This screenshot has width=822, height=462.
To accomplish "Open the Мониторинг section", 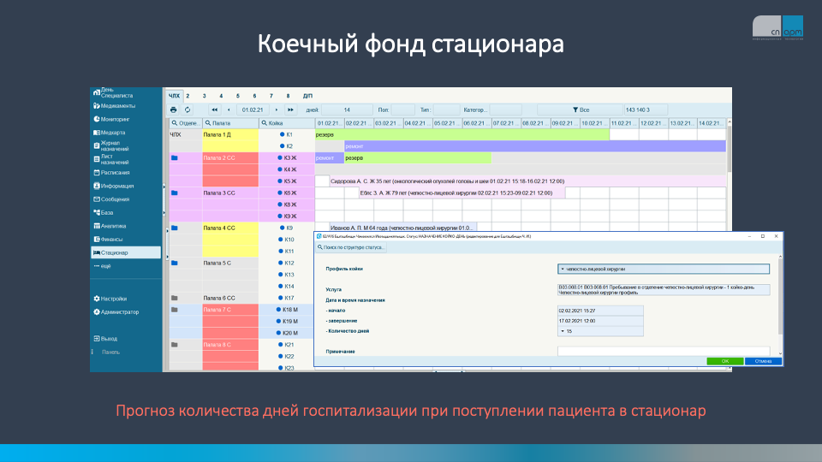I will coord(111,120).
